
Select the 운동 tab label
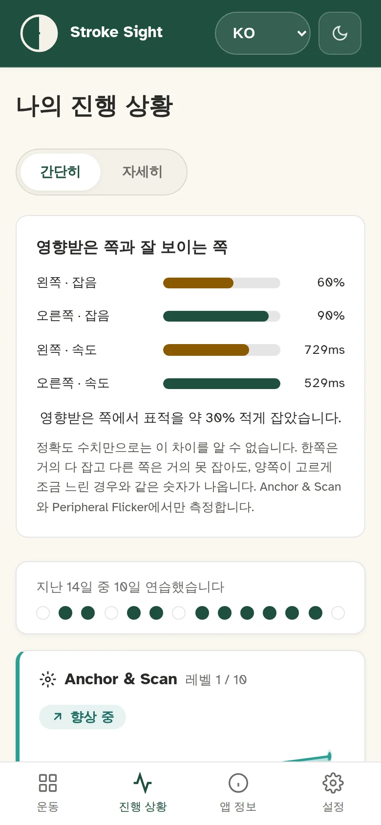pyautogui.click(x=48, y=806)
